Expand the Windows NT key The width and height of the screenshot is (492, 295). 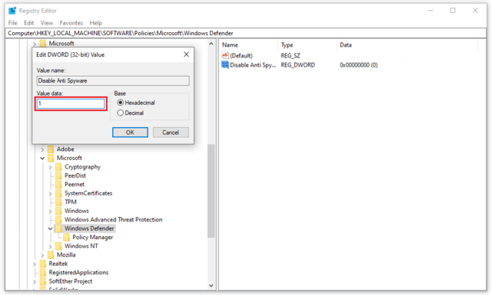tap(50, 247)
